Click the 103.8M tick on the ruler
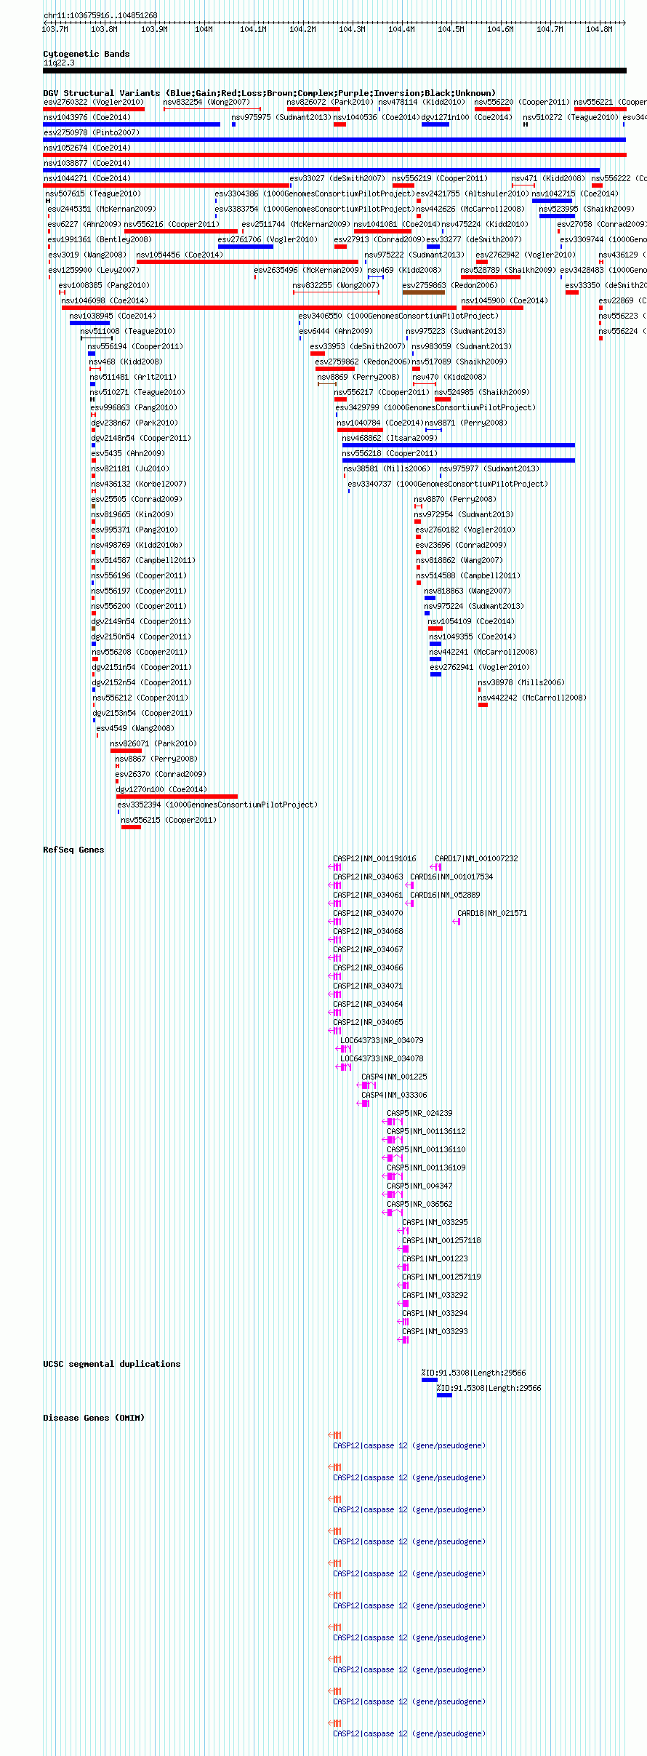Screen dimensions: 647x1756 point(104,29)
